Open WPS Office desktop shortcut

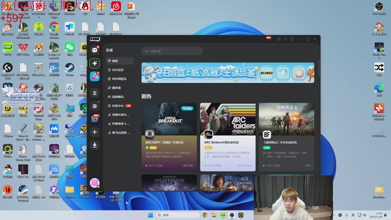pyautogui.click(x=23, y=50)
